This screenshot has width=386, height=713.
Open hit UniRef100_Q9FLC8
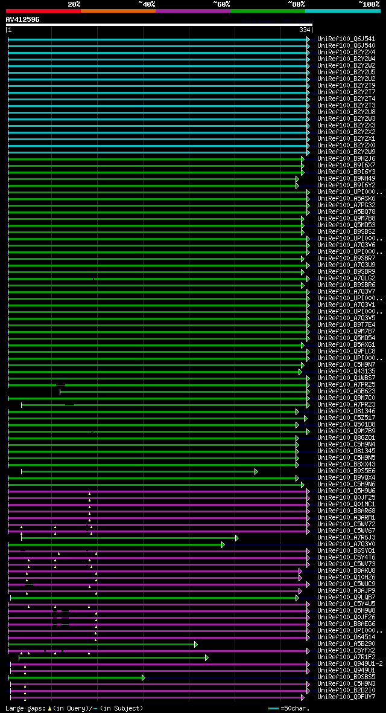[346, 352]
